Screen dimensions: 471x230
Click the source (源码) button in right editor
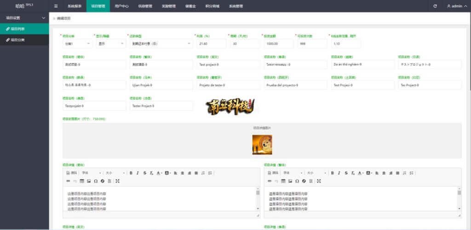click(x=272, y=173)
